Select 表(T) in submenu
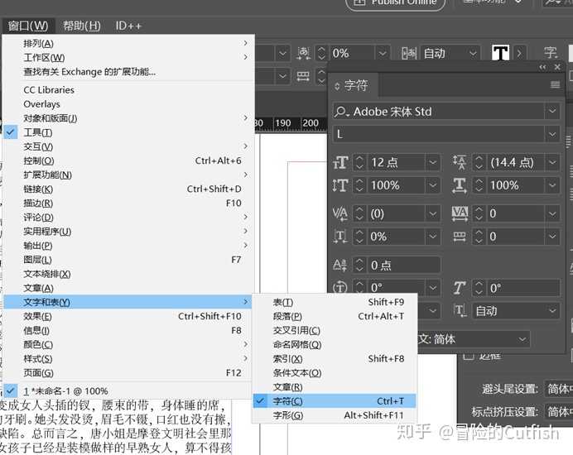Image resolution: width=573 pixels, height=455 pixels. click(335, 302)
